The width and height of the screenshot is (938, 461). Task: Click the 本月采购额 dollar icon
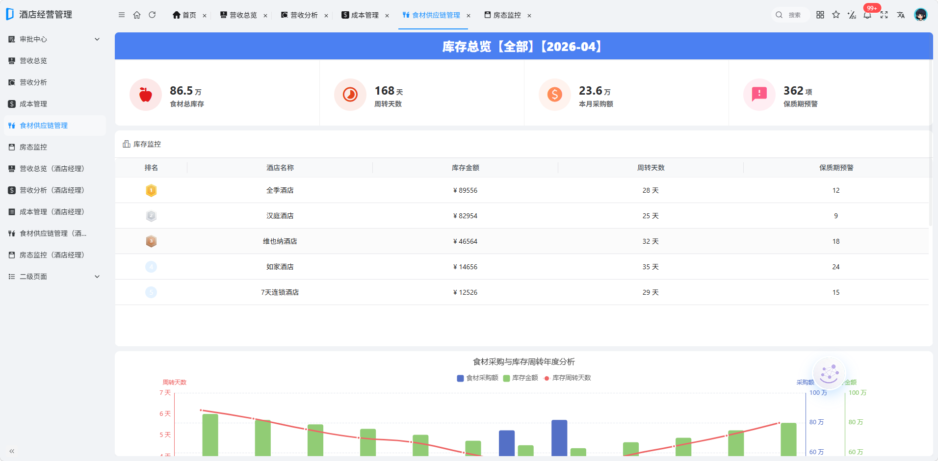(555, 95)
